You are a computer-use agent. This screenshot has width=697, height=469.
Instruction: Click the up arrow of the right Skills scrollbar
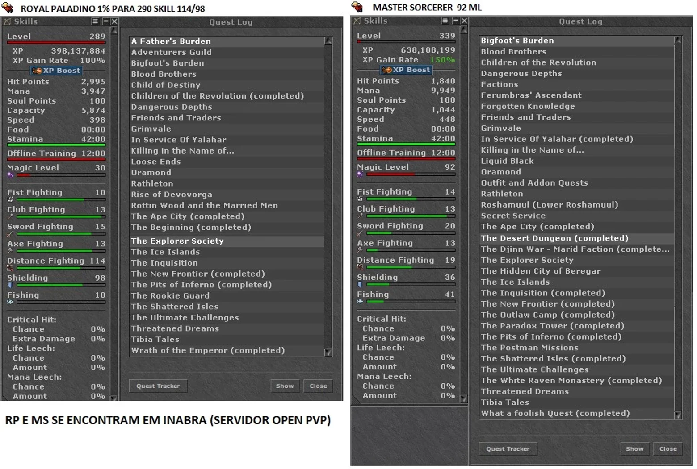[x=464, y=30]
